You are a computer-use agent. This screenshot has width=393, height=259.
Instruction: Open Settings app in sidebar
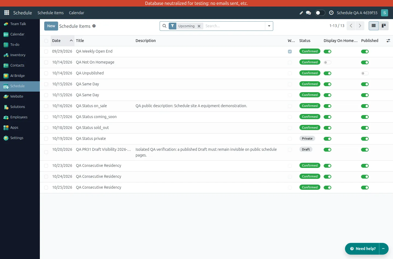click(x=20, y=138)
